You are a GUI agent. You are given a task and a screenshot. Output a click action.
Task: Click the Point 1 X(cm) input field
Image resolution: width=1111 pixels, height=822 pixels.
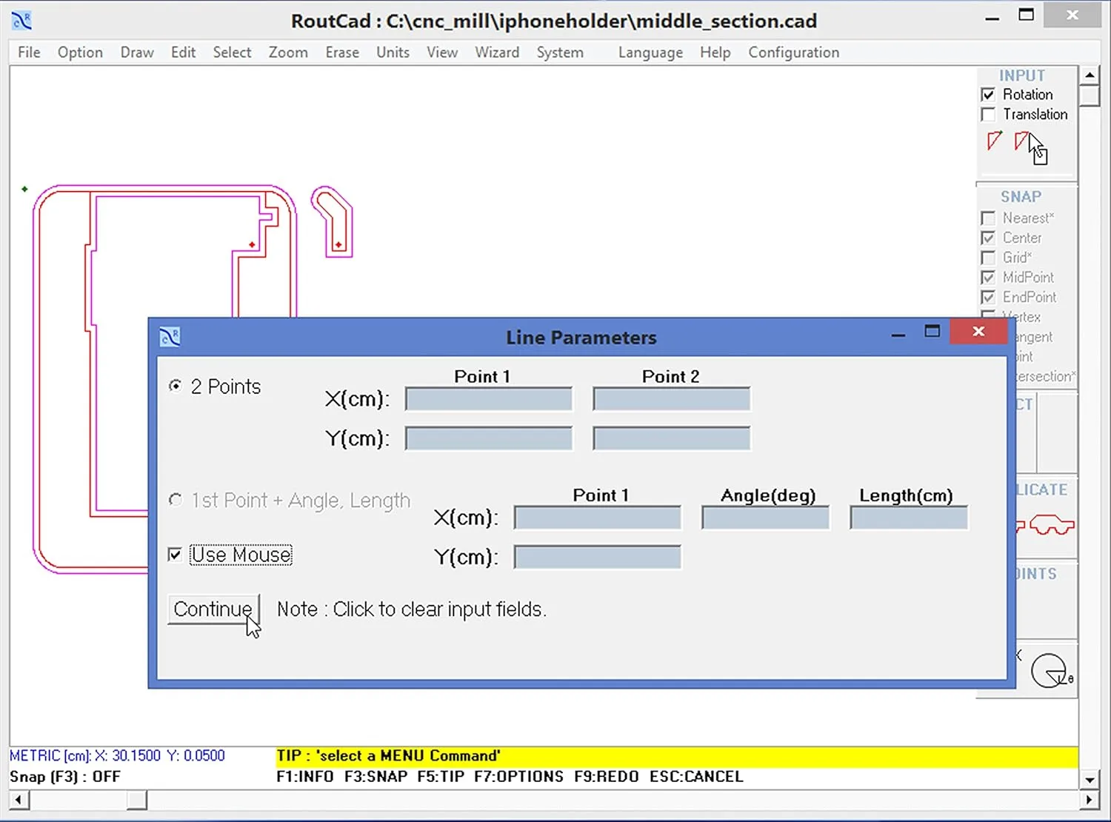click(487, 398)
